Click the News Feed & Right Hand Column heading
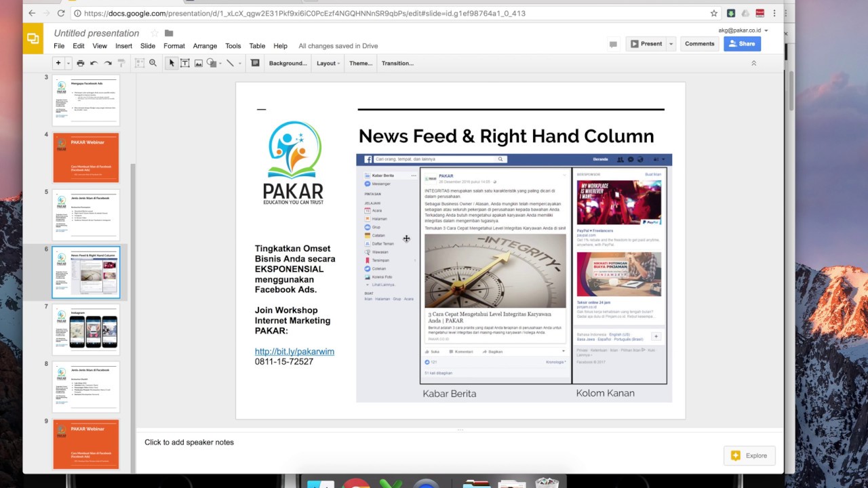 tap(506, 136)
